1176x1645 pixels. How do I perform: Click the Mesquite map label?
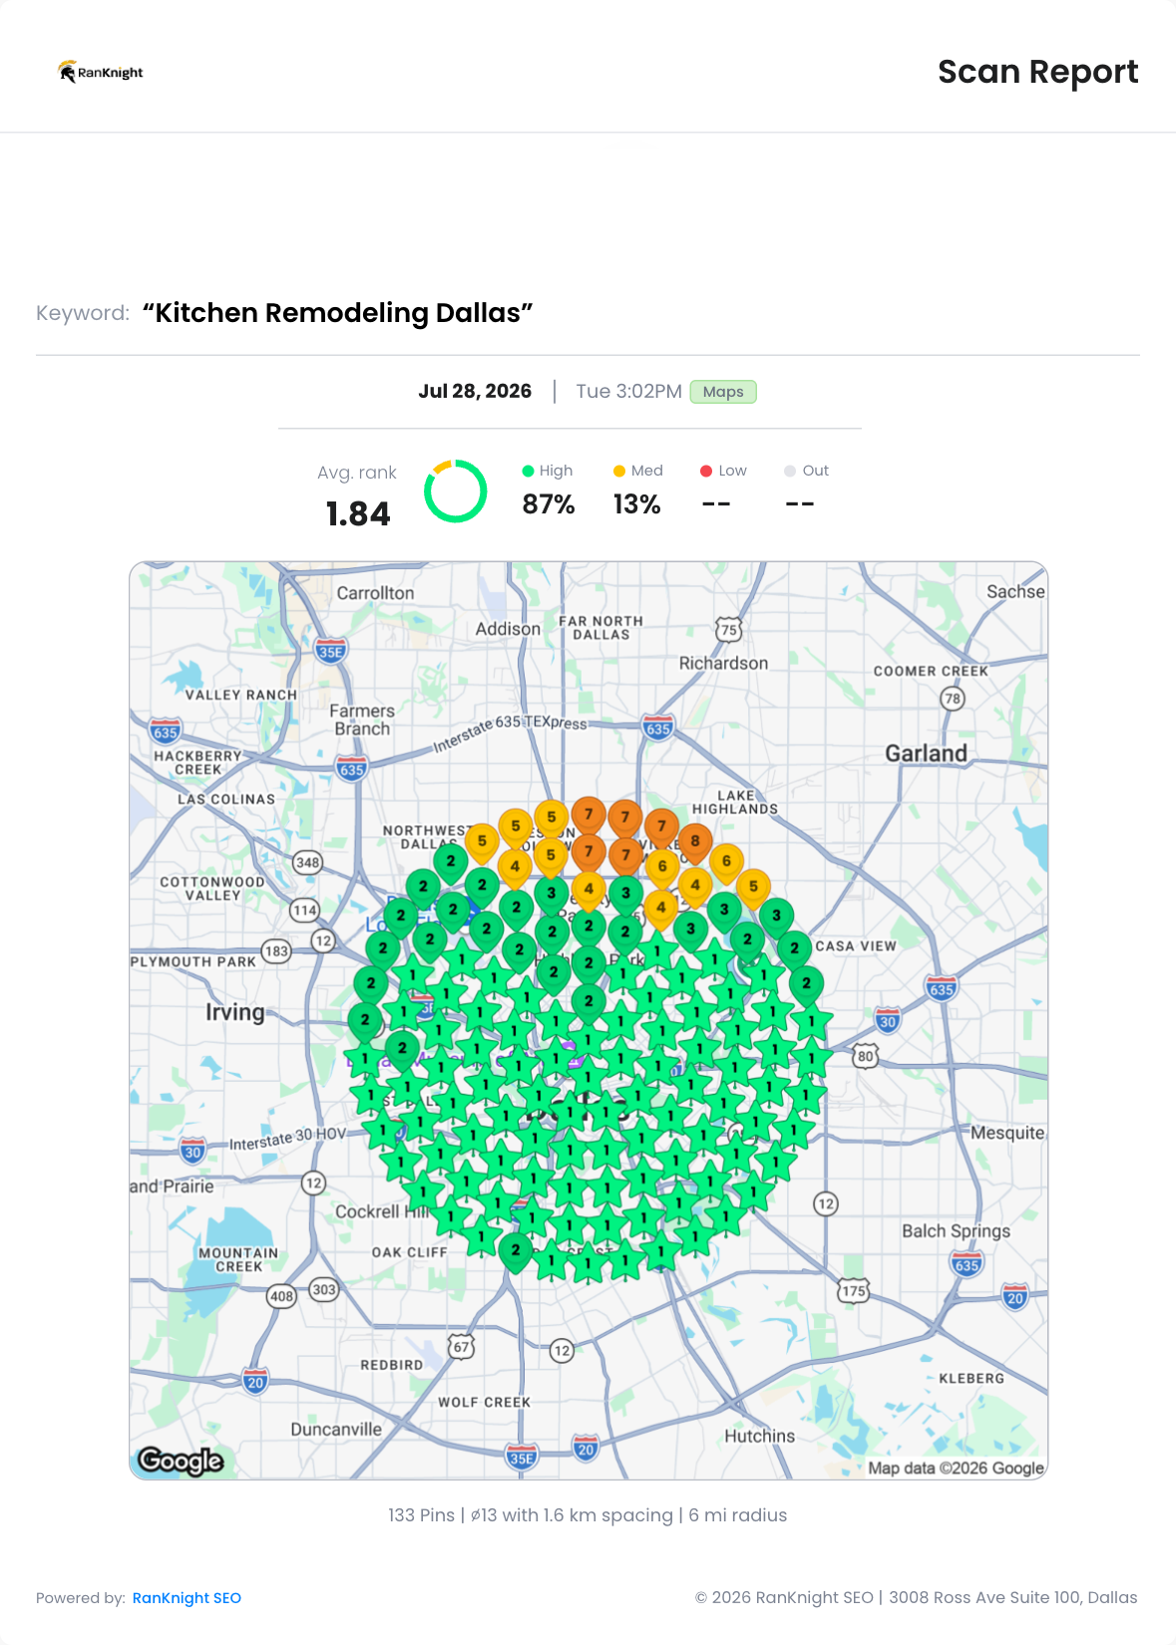1007,1134
